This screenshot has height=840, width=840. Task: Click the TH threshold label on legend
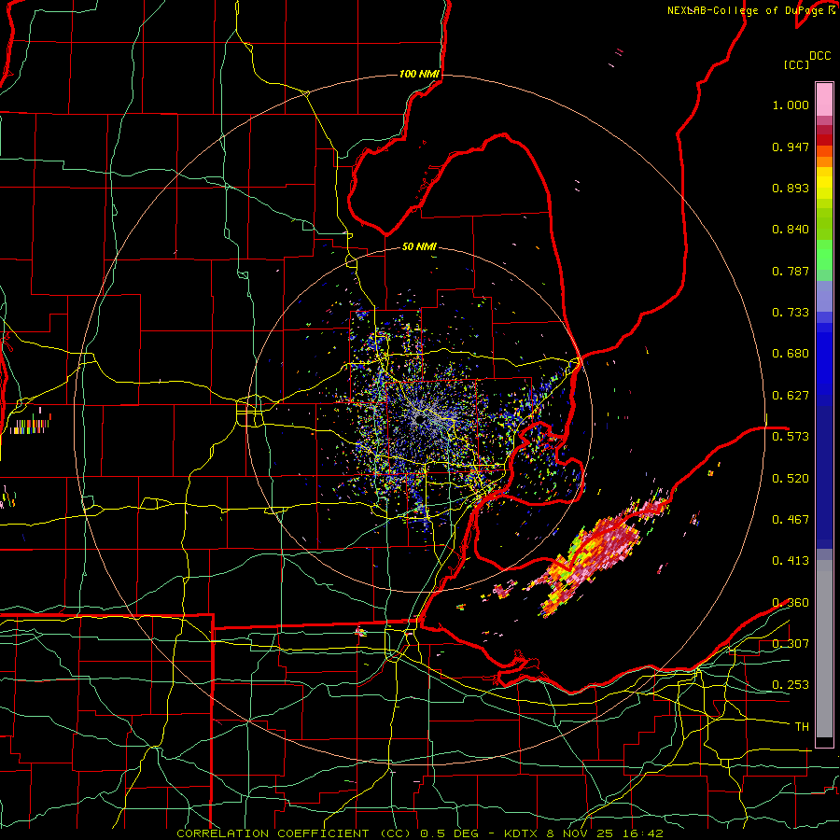(x=802, y=727)
